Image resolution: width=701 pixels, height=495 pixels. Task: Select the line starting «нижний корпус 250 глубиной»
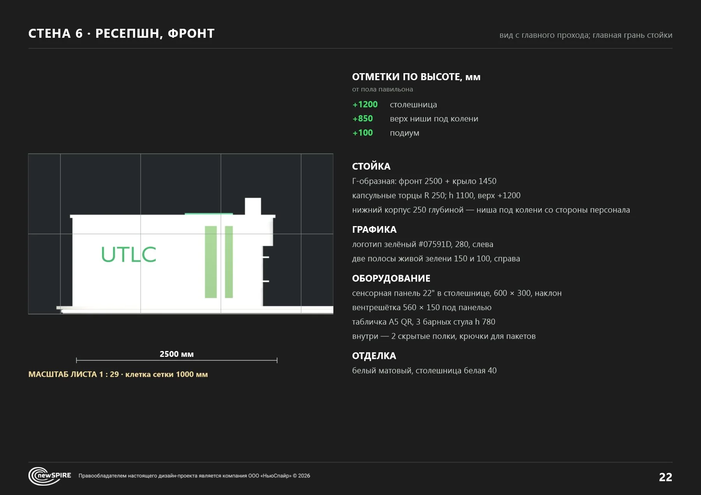tap(491, 210)
